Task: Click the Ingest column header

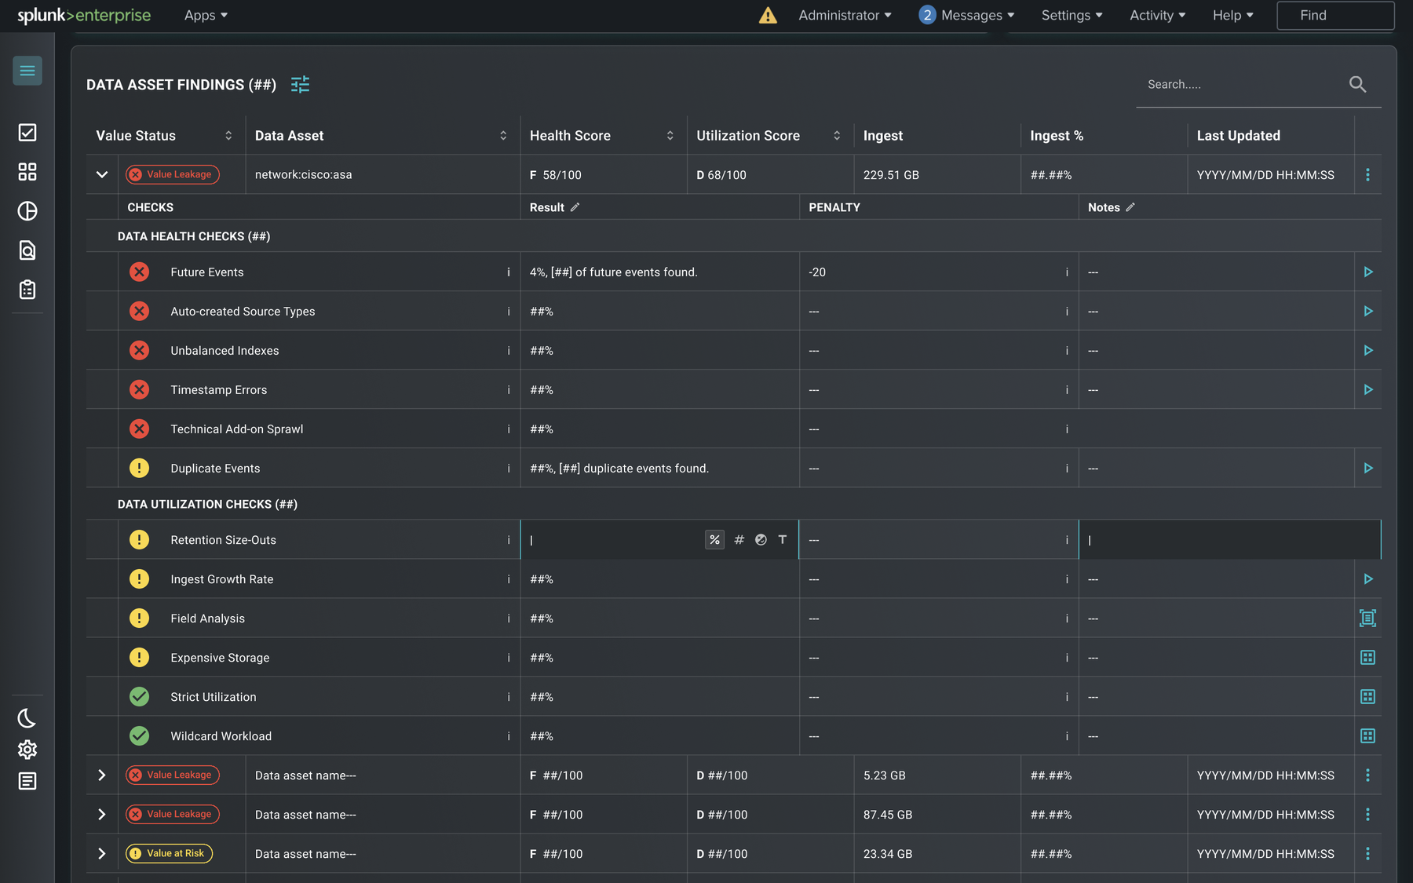Action: pyautogui.click(x=883, y=136)
